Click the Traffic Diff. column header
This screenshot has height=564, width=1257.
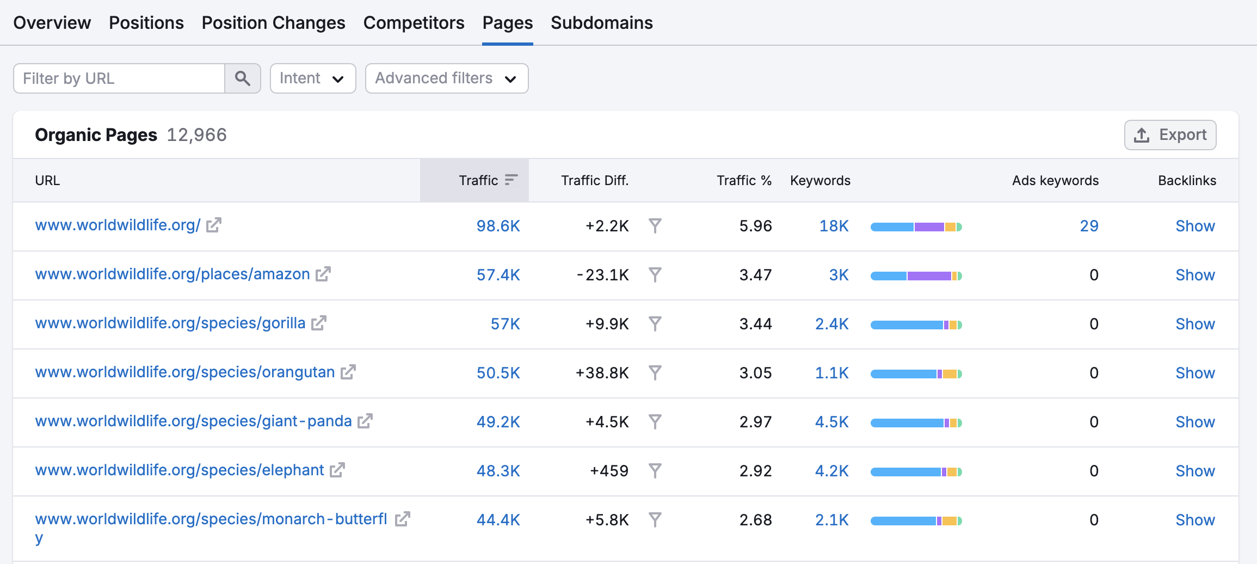coord(595,180)
